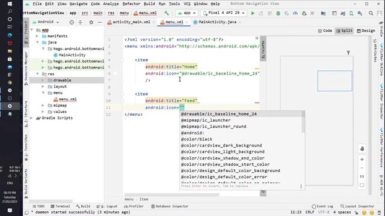Switch editor to Split view
Viewport: 385px width, 216px height.
[344, 31]
